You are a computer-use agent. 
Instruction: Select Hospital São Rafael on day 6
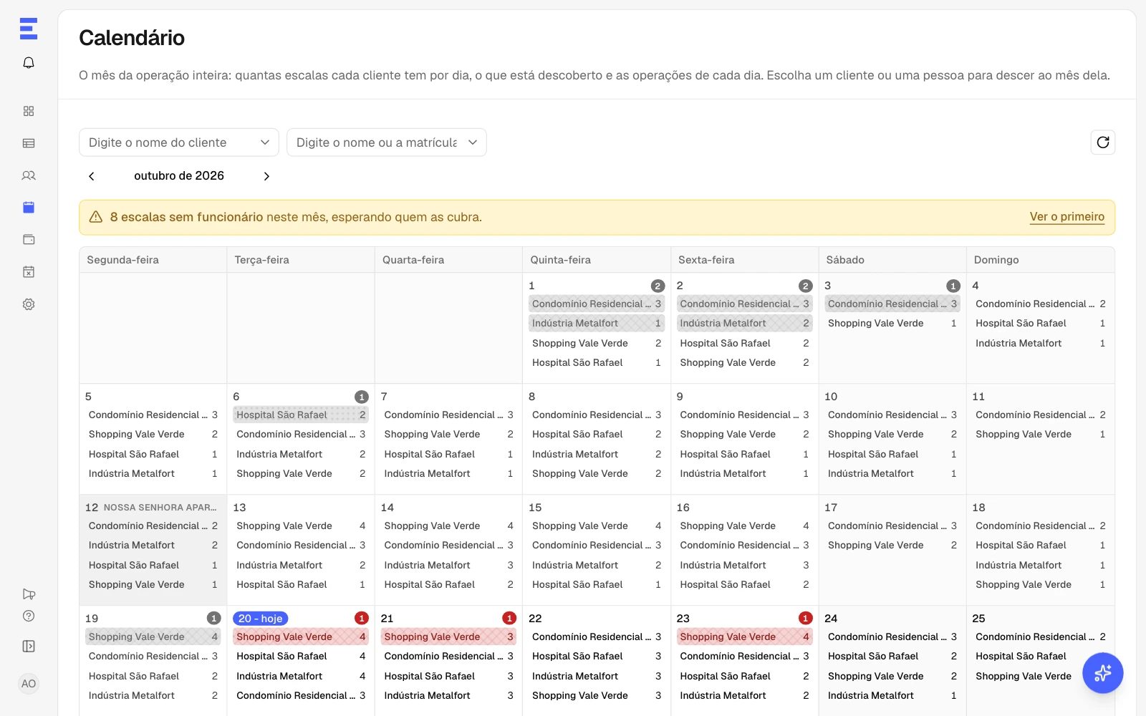click(301, 415)
